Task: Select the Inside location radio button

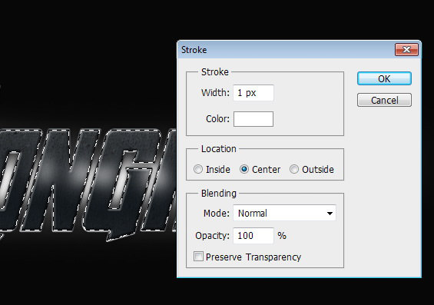Action: tap(198, 169)
